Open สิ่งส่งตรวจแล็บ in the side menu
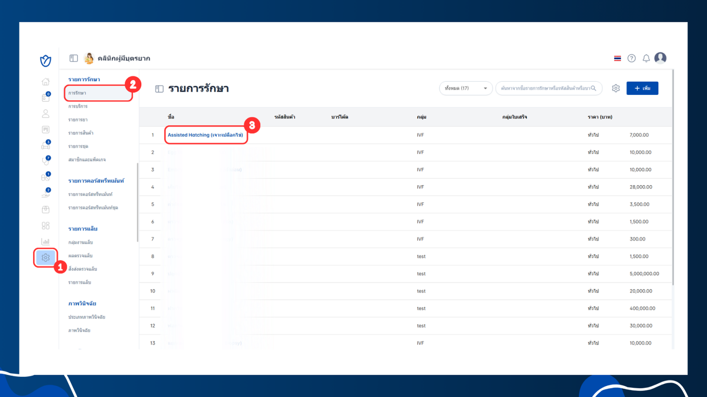 coord(82,269)
